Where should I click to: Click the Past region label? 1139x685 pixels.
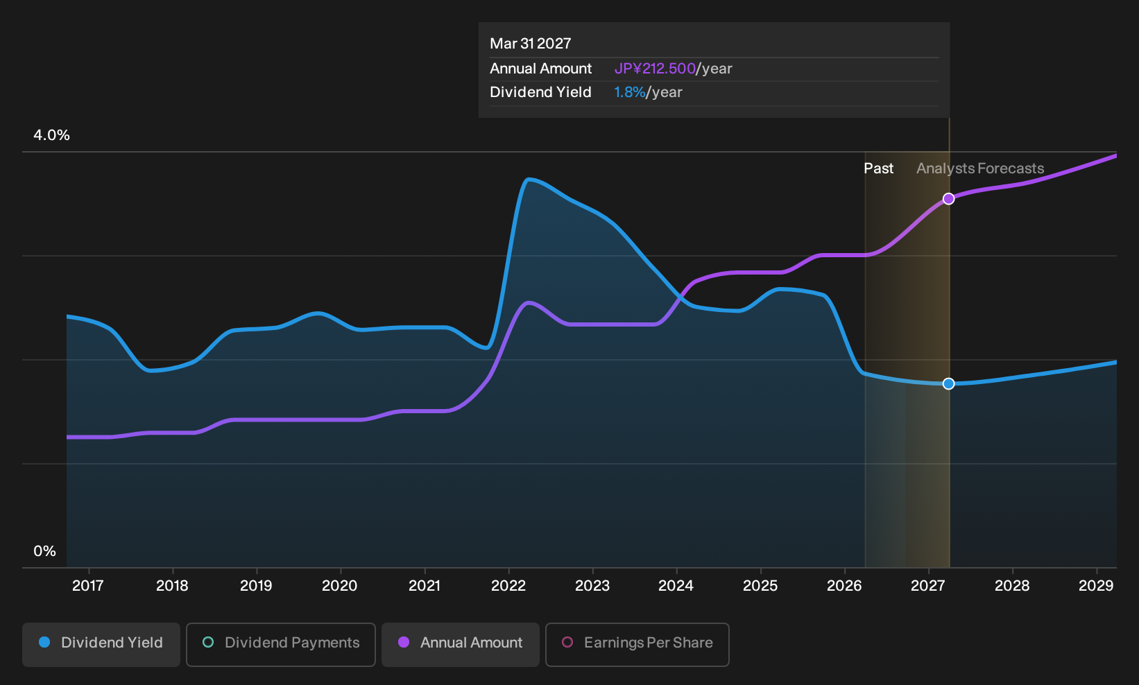(878, 168)
